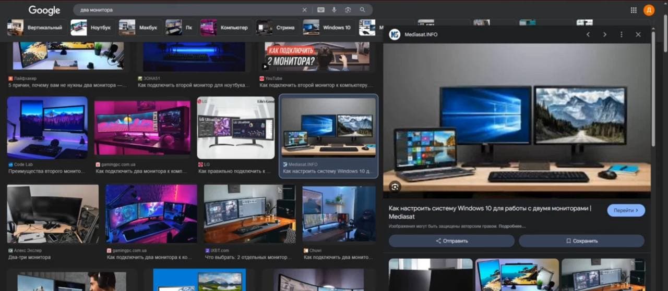Filter by 'Пк' chip
Screen dimensions: 668x291
(181, 27)
